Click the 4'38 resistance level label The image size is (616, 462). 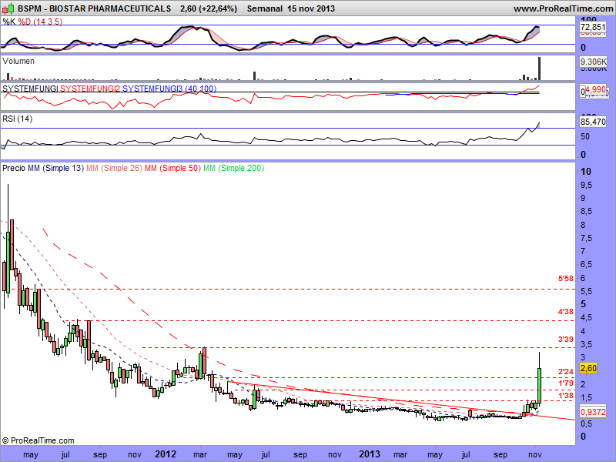pos(566,312)
